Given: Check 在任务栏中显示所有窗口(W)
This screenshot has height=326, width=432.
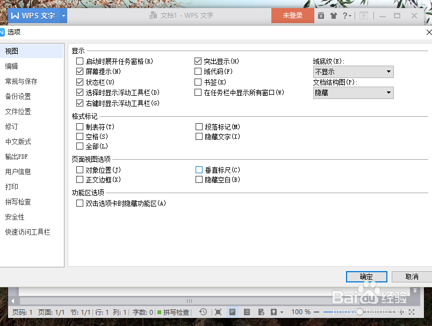Looking at the screenshot, I should pos(198,93).
